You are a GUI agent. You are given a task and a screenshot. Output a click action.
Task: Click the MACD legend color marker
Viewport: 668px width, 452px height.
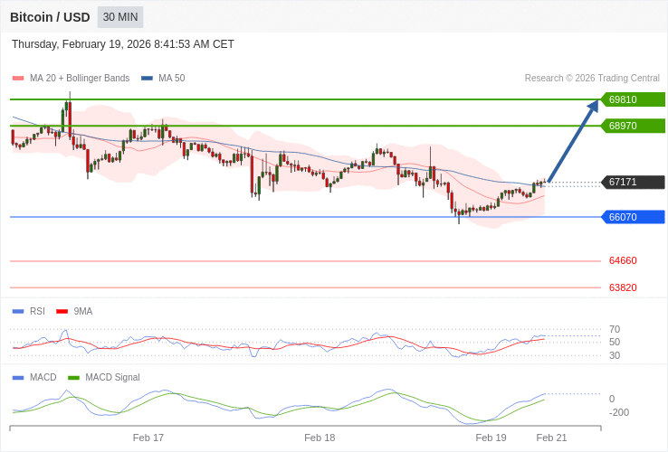(18, 378)
